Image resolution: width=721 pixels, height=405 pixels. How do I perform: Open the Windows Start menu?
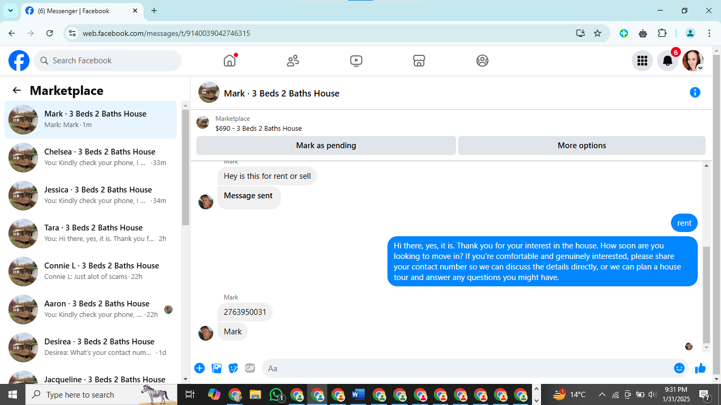[x=13, y=394]
